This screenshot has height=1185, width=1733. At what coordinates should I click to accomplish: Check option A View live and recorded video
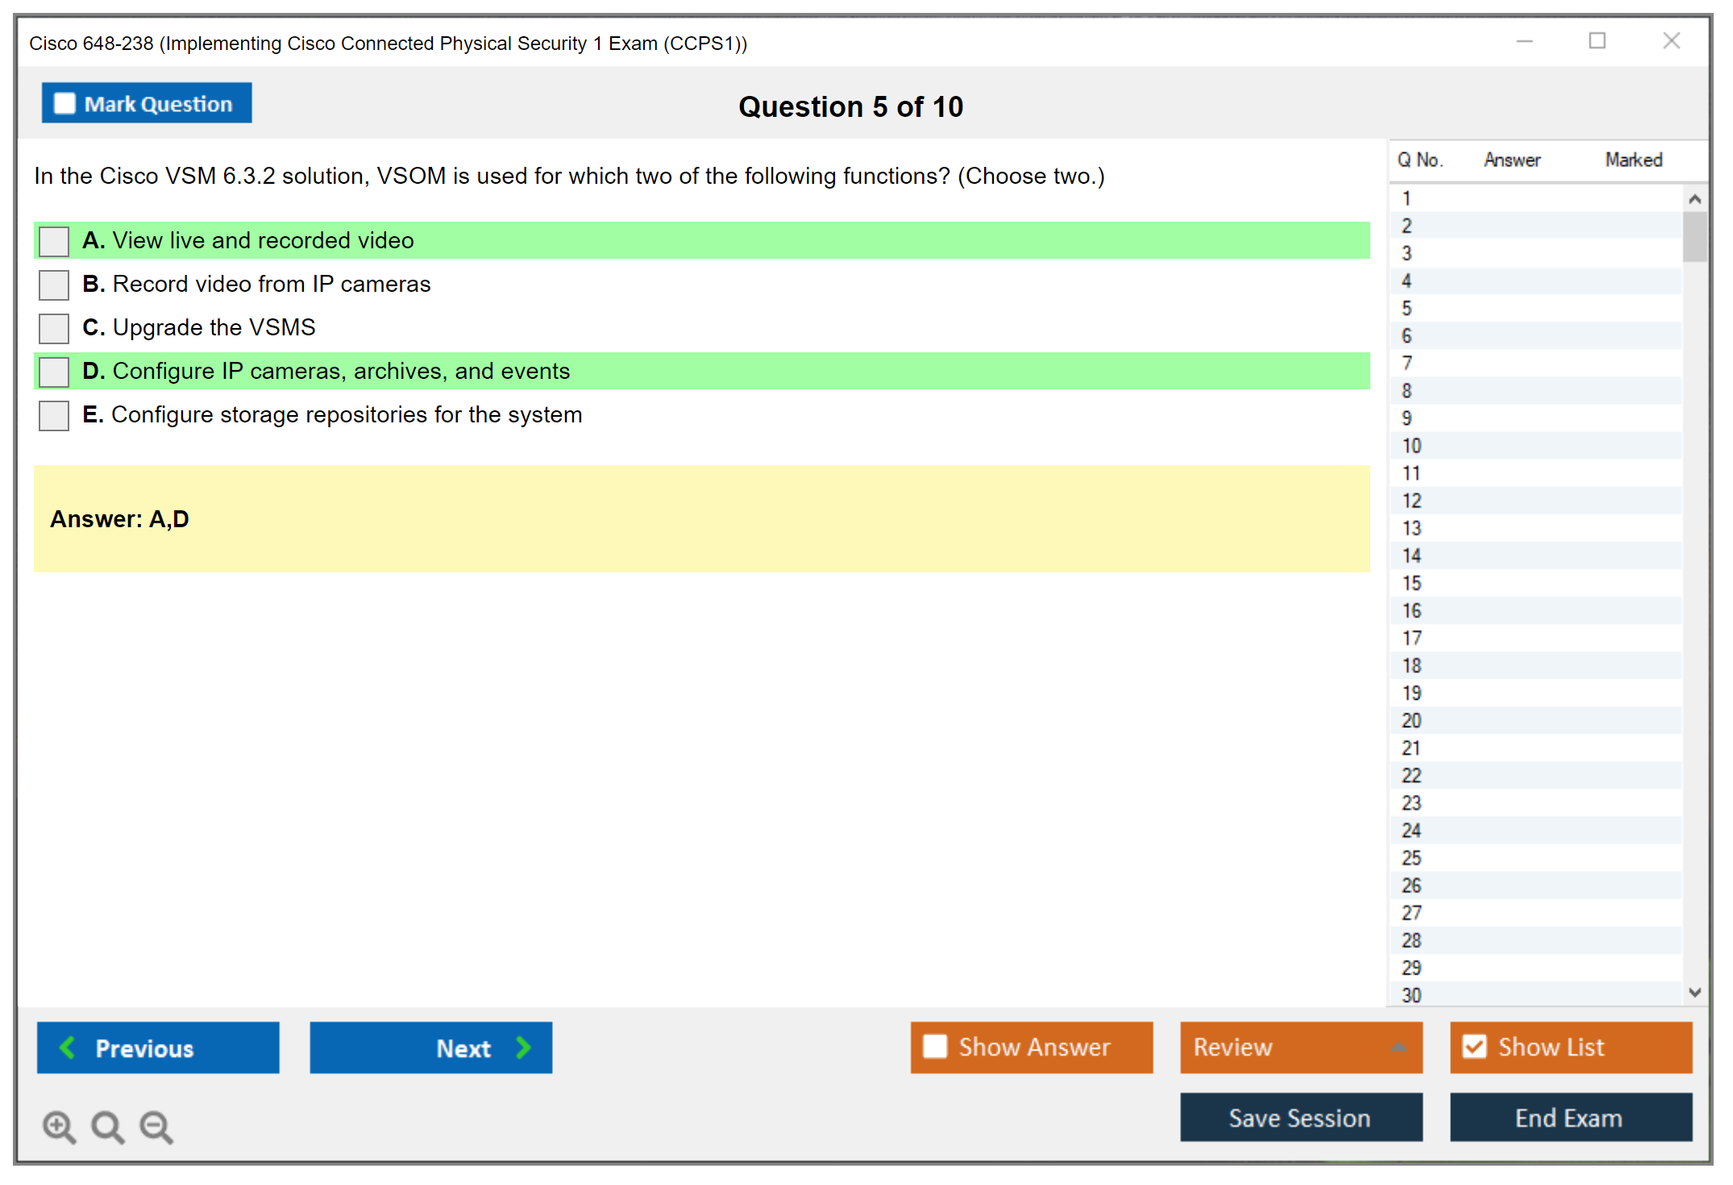coord(54,241)
